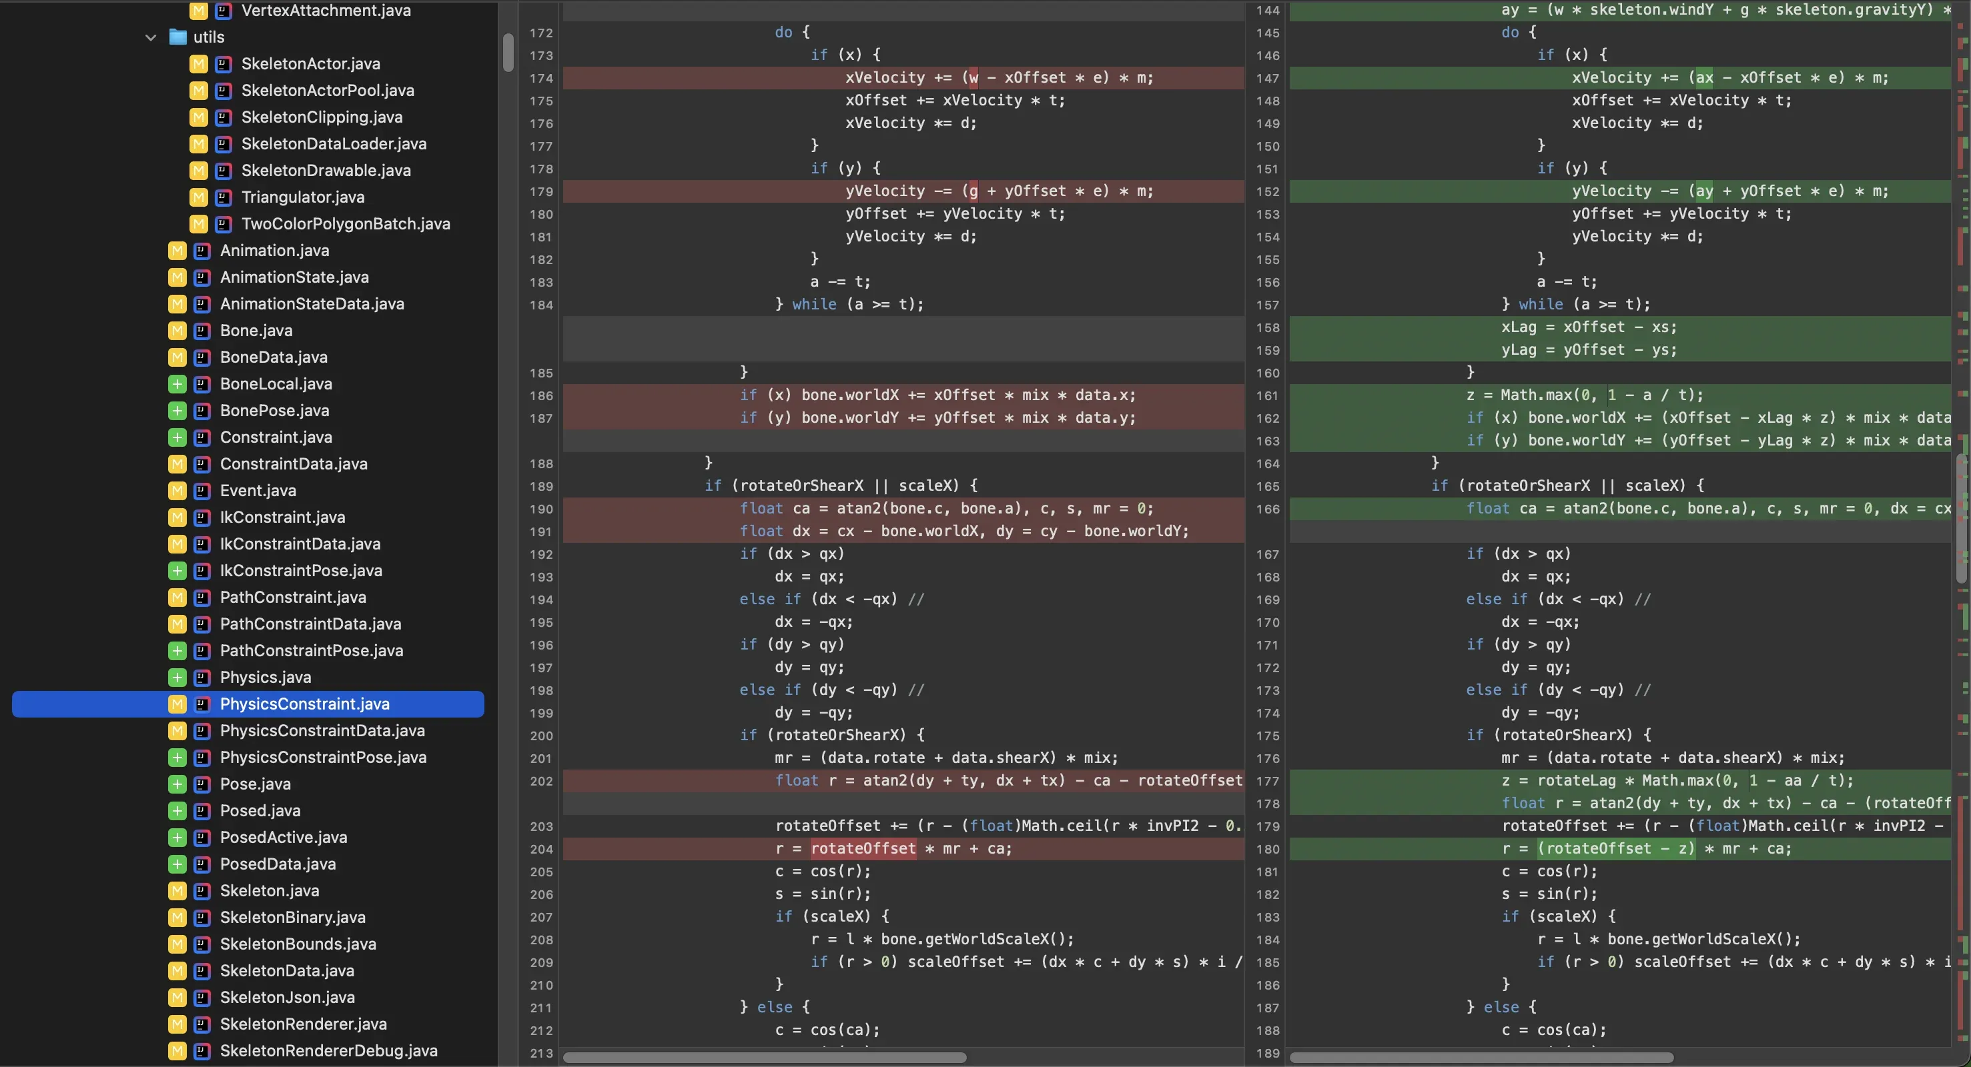Open PhysicsConstraintData.java in the file list
The height and width of the screenshot is (1067, 1971).
[322, 730]
